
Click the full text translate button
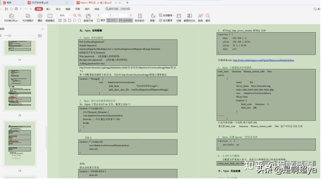[x=165, y=20]
